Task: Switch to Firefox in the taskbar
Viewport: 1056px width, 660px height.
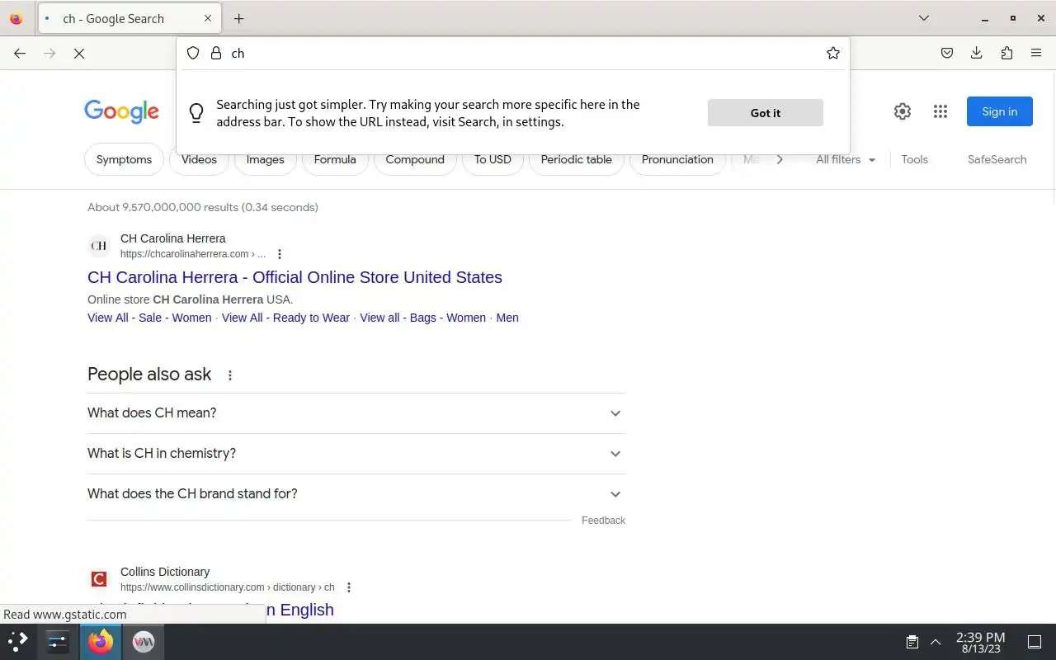Action: coord(101,641)
